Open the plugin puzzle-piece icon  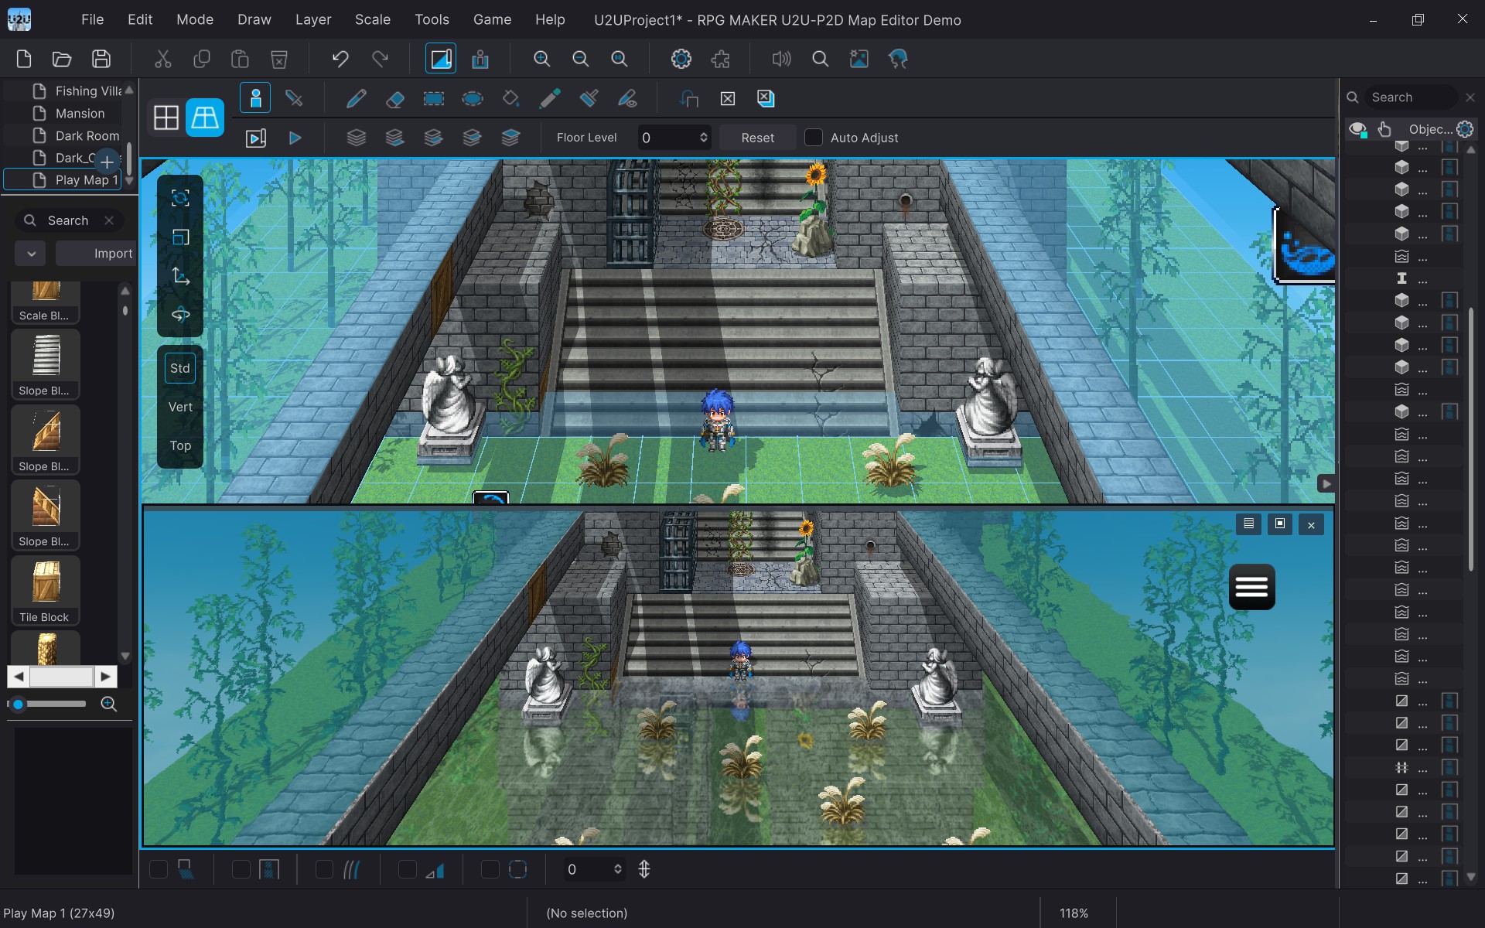pos(720,59)
